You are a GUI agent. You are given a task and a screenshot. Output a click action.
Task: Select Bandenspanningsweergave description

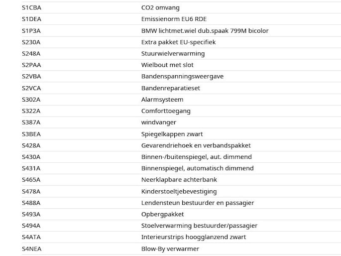click(x=182, y=77)
